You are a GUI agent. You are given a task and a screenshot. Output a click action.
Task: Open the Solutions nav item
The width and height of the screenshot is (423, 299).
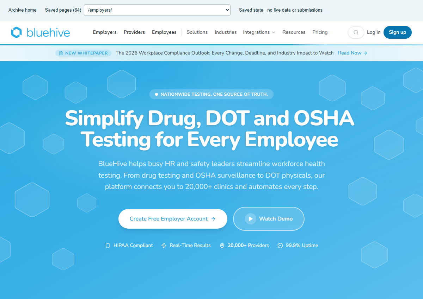tap(197, 32)
